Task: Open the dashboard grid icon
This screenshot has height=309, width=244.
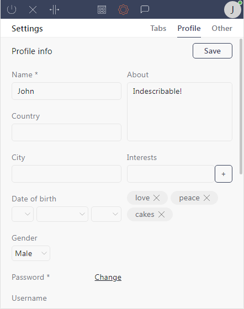Action: 102,9
